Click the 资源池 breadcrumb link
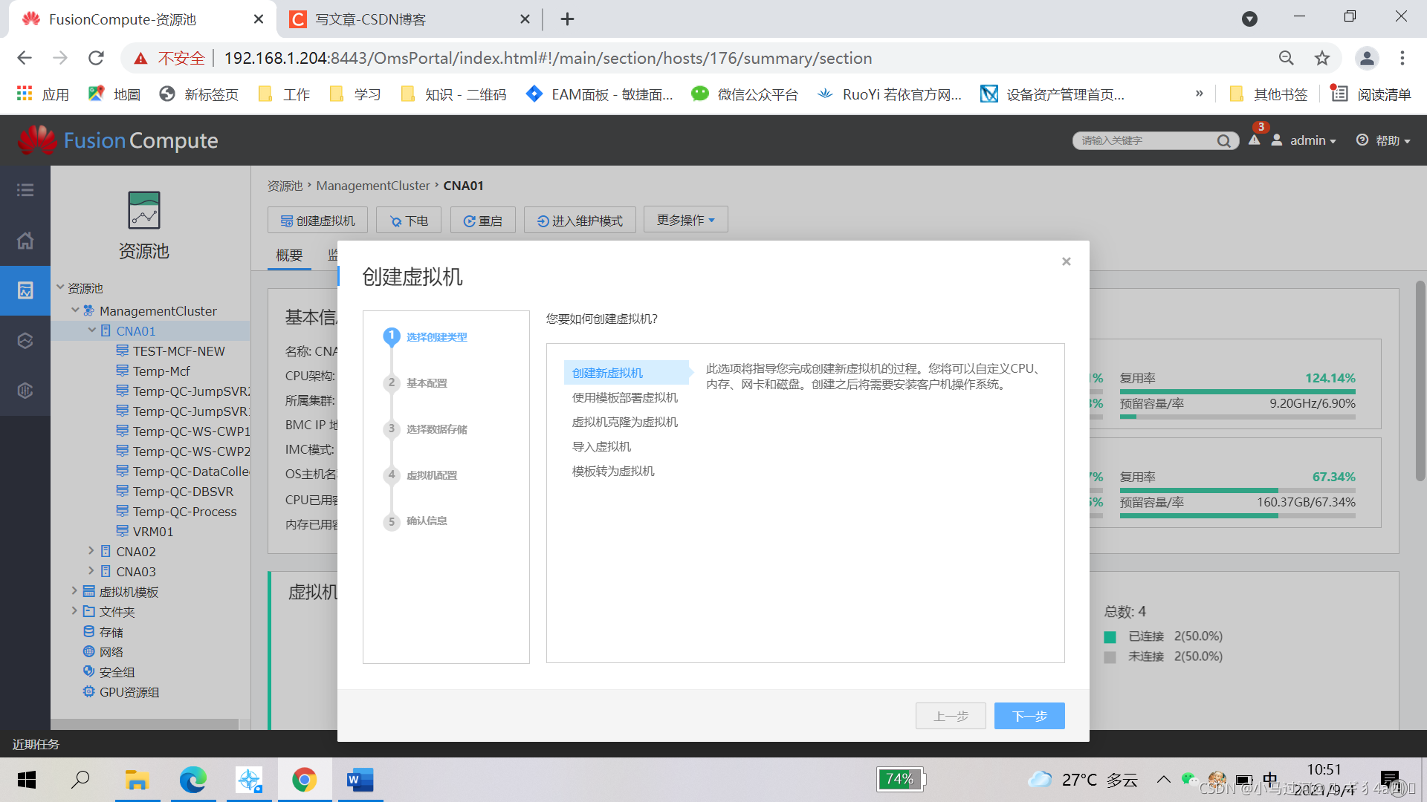Viewport: 1427px width, 802px height. pyautogui.click(x=284, y=186)
